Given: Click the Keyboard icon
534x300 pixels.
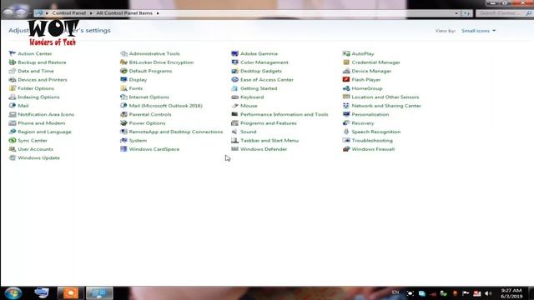Looking at the screenshot, I should pos(234,97).
